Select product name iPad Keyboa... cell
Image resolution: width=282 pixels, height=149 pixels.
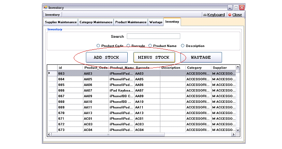click(x=122, y=90)
